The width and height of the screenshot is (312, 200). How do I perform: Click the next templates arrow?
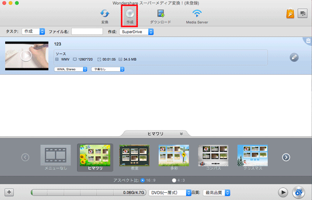click(286, 157)
